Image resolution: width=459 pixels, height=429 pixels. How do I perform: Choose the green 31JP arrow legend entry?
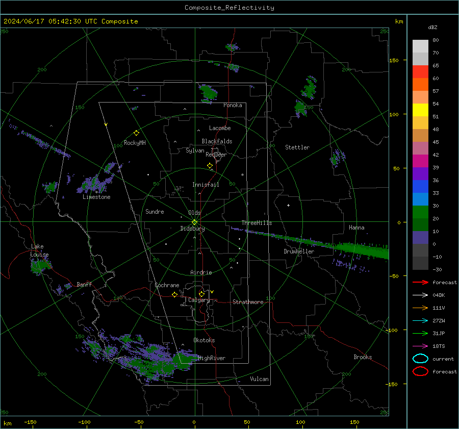[x=420, y=333]
